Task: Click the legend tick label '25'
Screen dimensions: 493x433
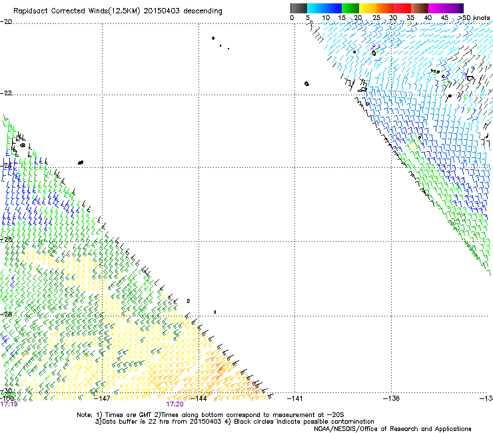Action: 376,18
